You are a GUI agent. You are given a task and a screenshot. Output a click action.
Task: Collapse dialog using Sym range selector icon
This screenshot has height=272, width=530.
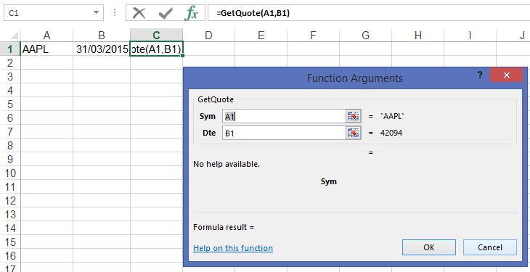click(x=354, y=116)
